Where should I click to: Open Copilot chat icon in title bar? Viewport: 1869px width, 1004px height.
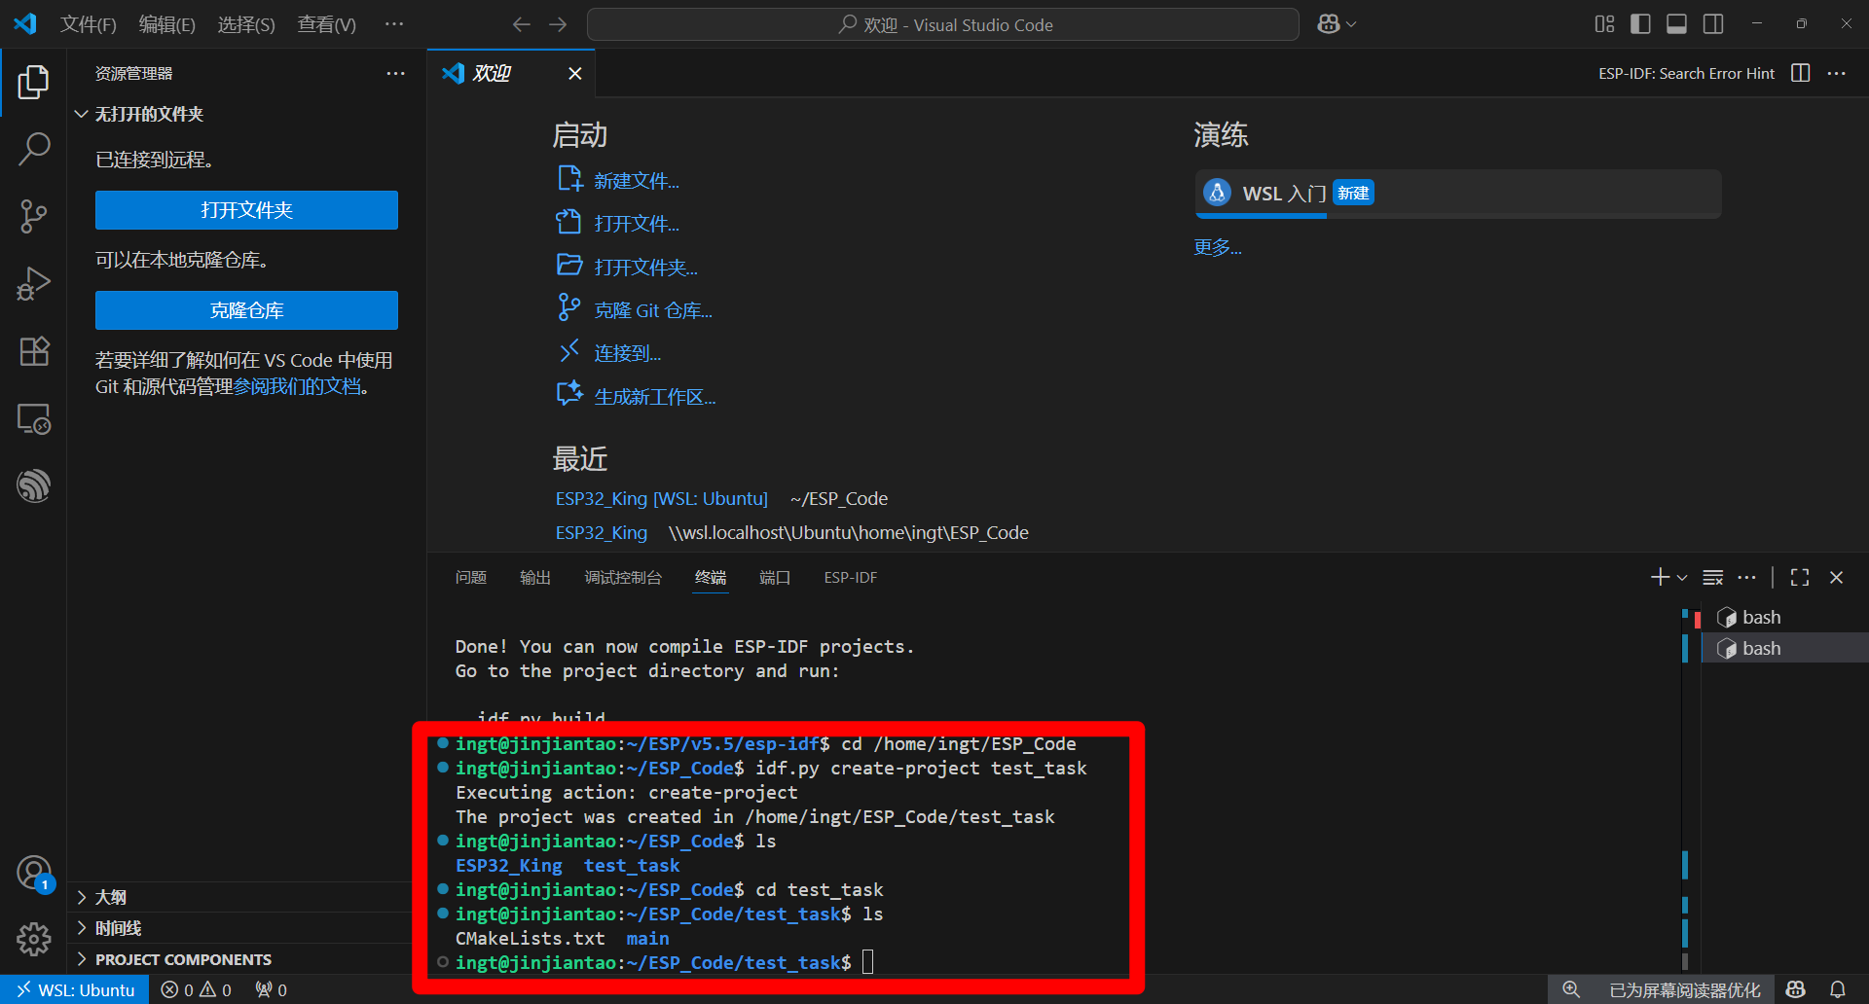tap(1328, 24)
